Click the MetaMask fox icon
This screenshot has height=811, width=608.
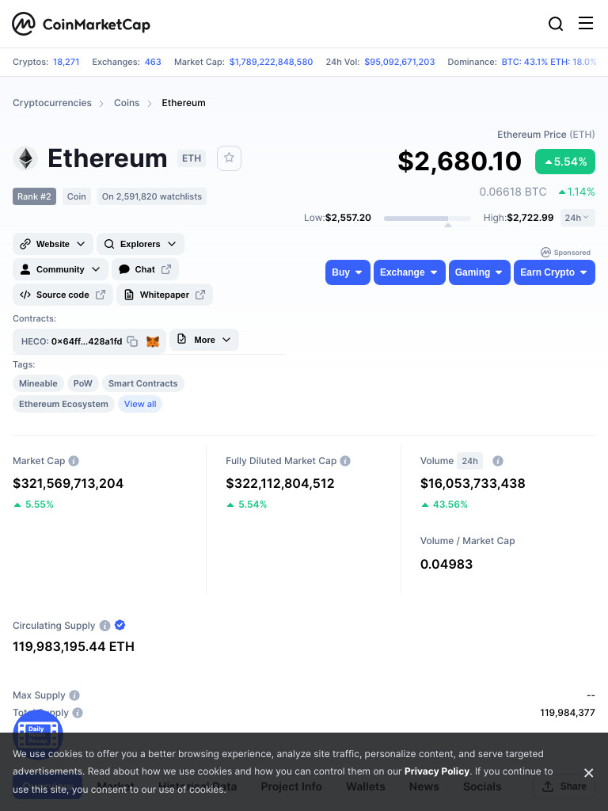tap(153, 341)
